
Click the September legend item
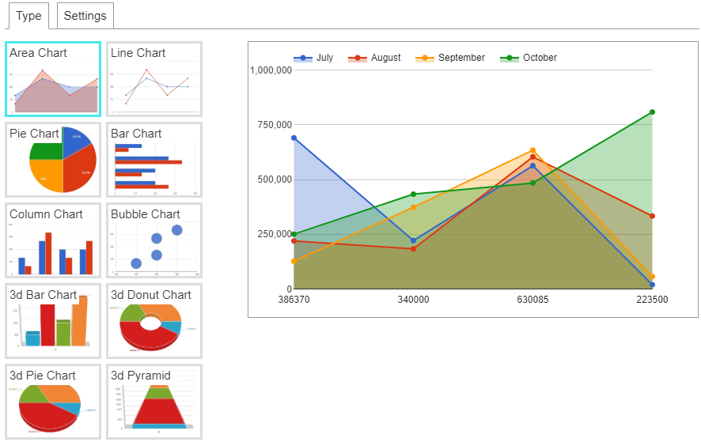(x=450, y=58)
